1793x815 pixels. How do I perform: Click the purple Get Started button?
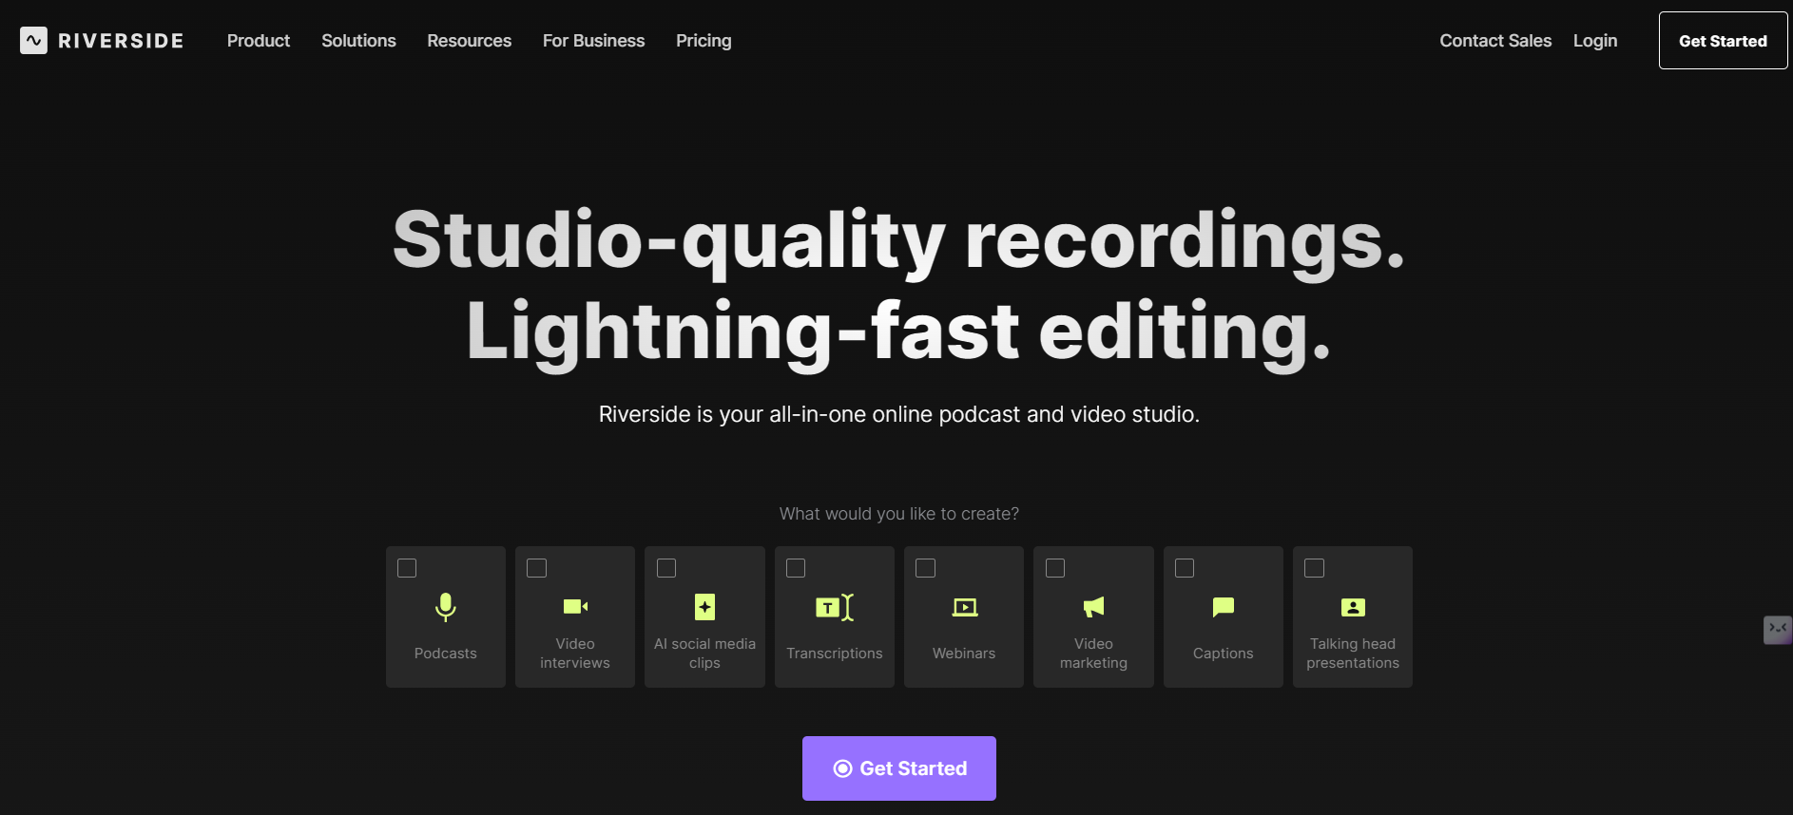click(x=899, y=768)
